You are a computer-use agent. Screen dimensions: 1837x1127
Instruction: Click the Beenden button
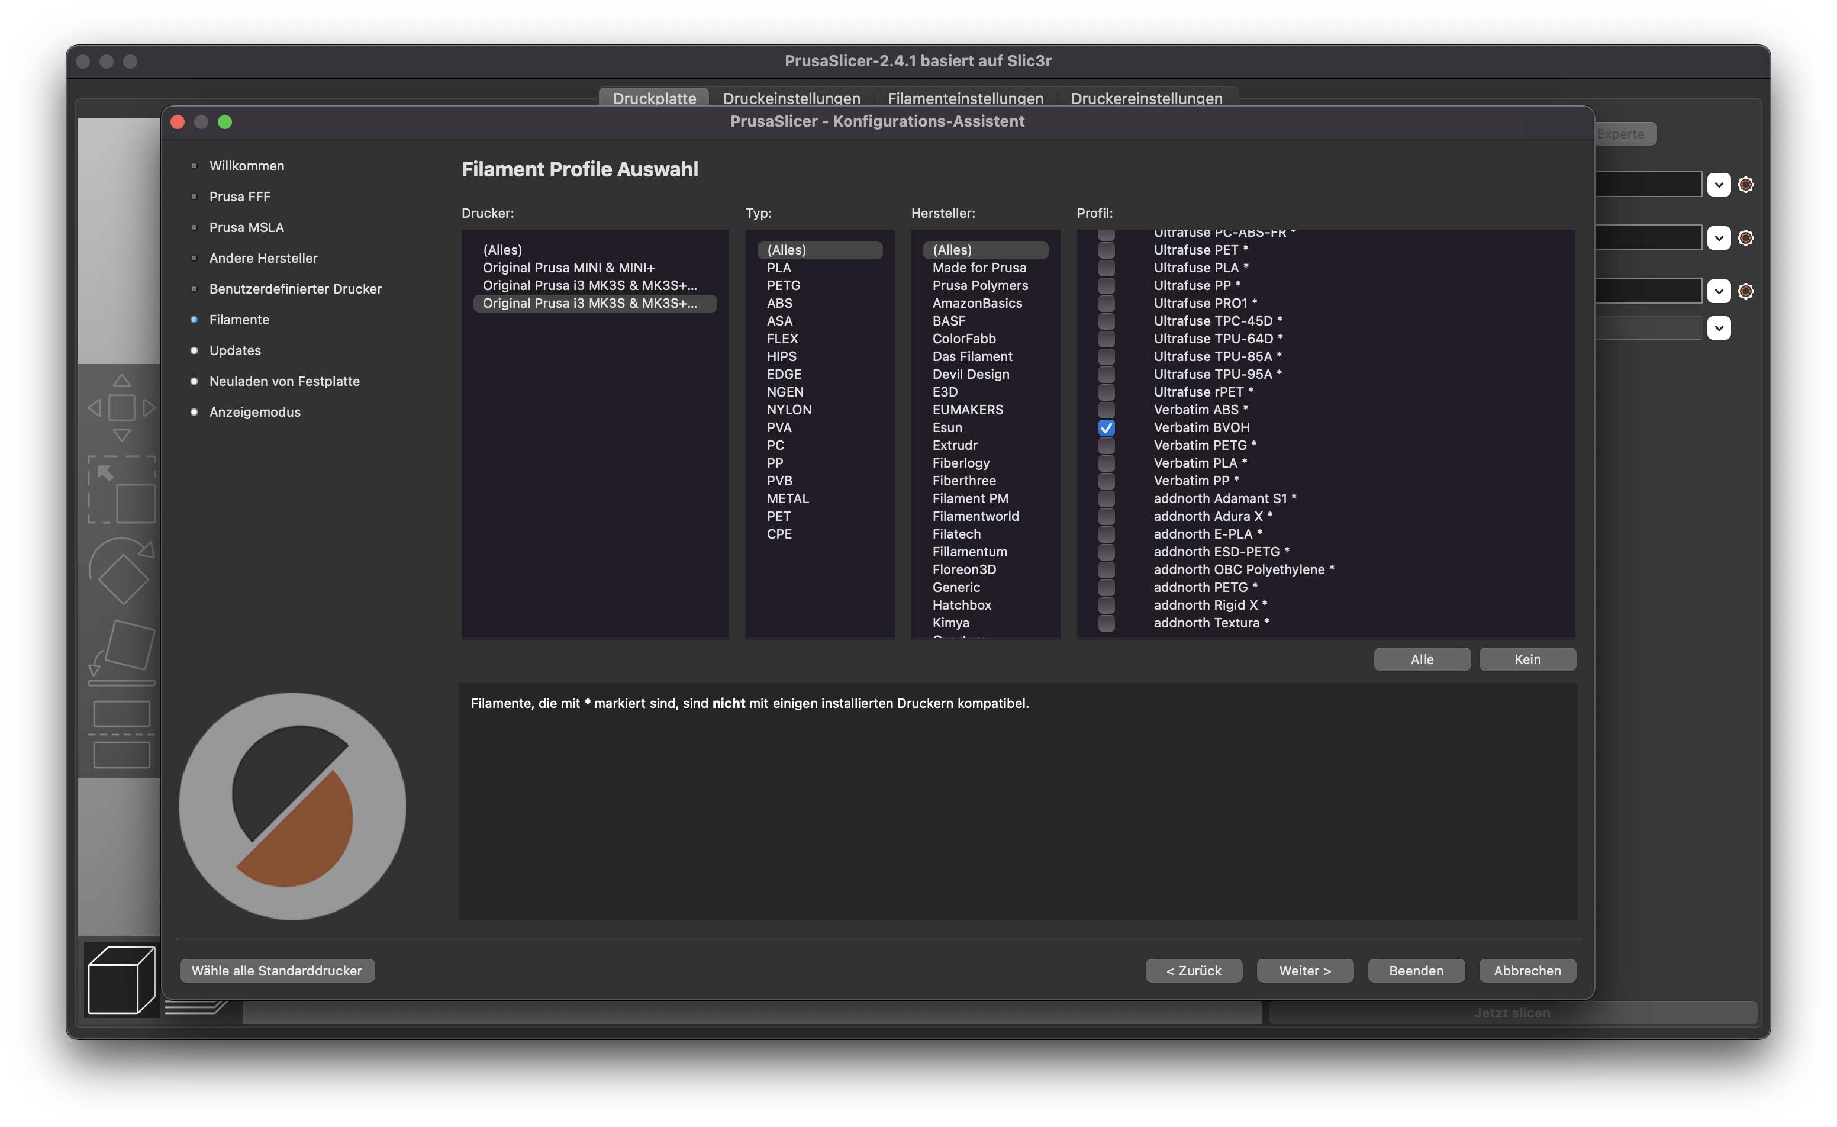click(1416, 970)
